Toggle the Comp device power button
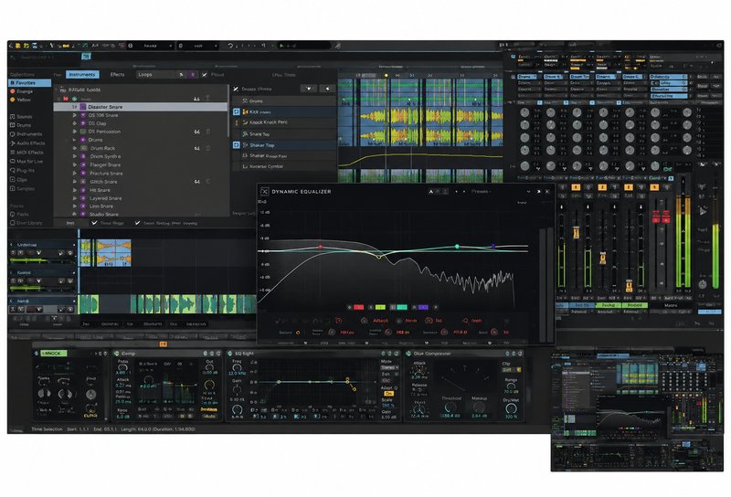 (x=117, y=354)
